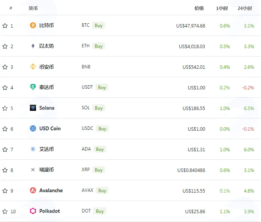Sort by the 价格 column header
The height and width of the screenshot is (222, 261).
point(199,8)
